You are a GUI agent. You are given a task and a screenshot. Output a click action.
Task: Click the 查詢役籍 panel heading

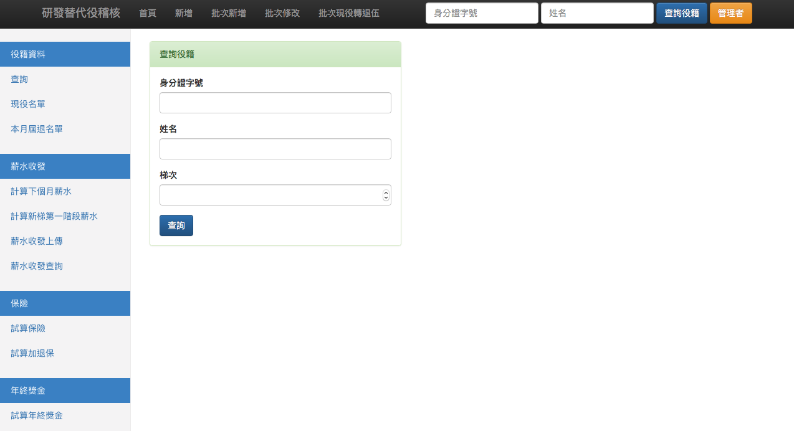coord(275,54)
